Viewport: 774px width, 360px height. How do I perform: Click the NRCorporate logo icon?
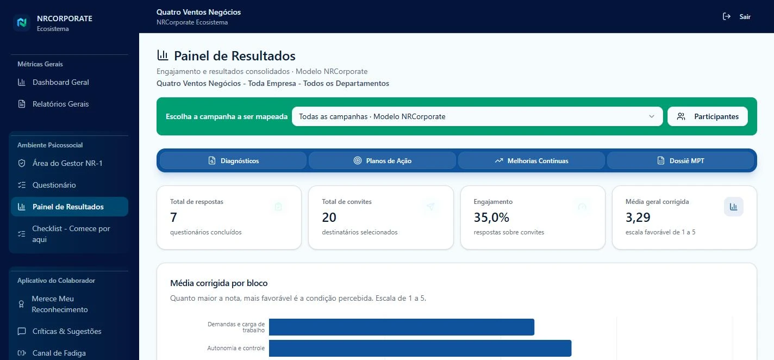[22, 22]
